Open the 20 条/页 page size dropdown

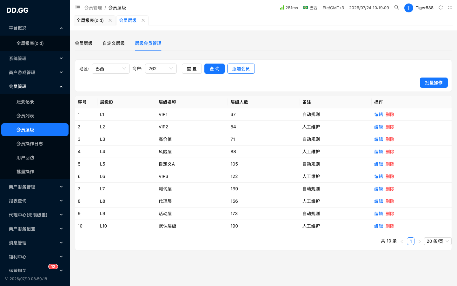click(438, 241)
